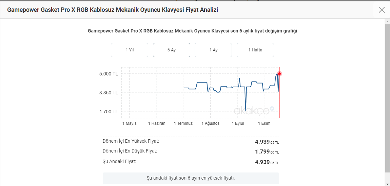The image size is (390, 186).
Task: Click the scrollbar down arrow
Action: click(x=387, y=183)
